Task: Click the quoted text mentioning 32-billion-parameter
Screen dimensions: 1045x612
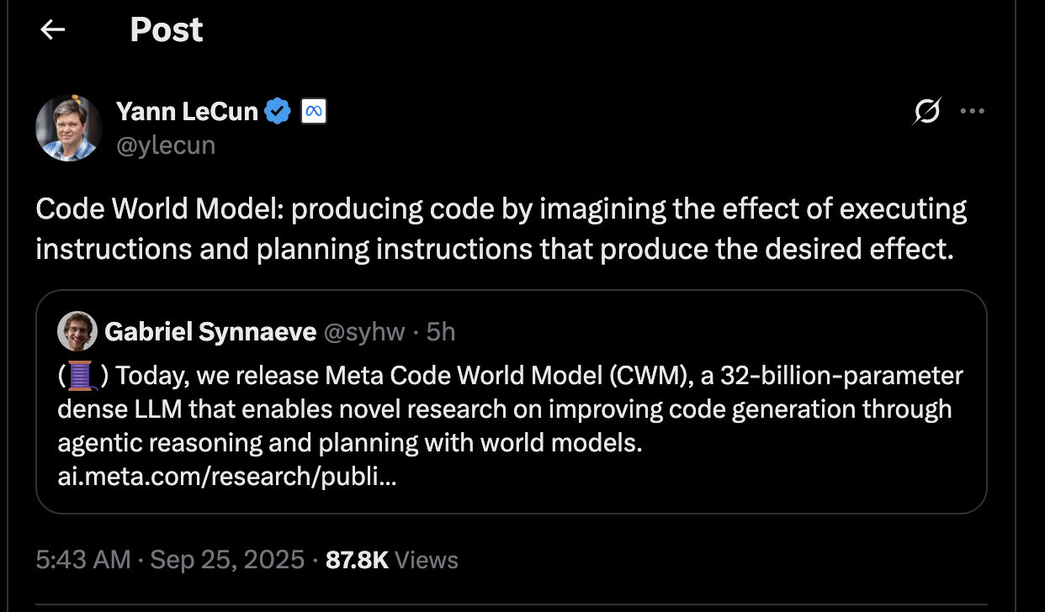Action: (x=510, y=409)
